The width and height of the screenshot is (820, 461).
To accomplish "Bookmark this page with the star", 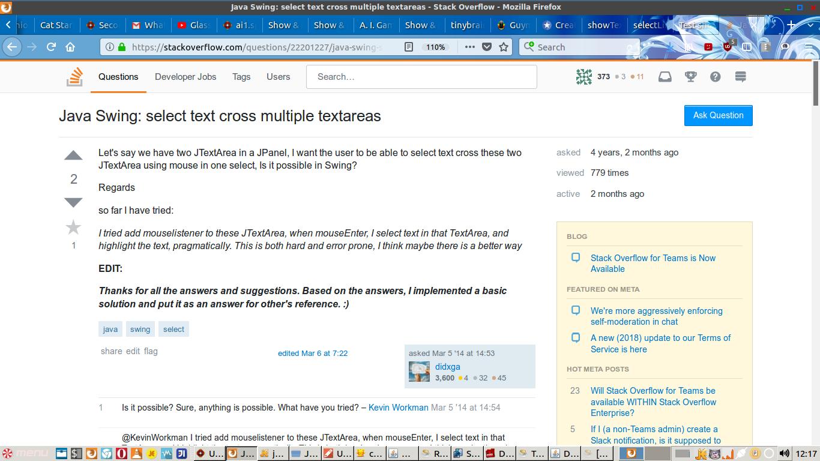I will click(x=504, y=47).
